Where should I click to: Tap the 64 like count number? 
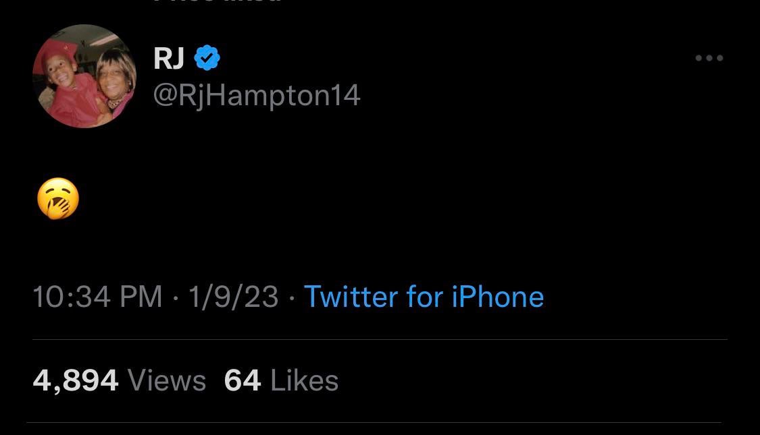coord(243,380)
